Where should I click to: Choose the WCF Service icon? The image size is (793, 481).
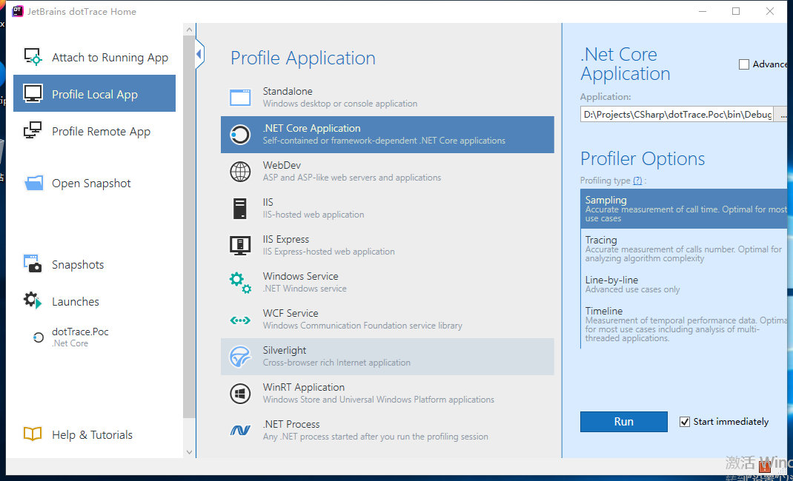(240, 320)
